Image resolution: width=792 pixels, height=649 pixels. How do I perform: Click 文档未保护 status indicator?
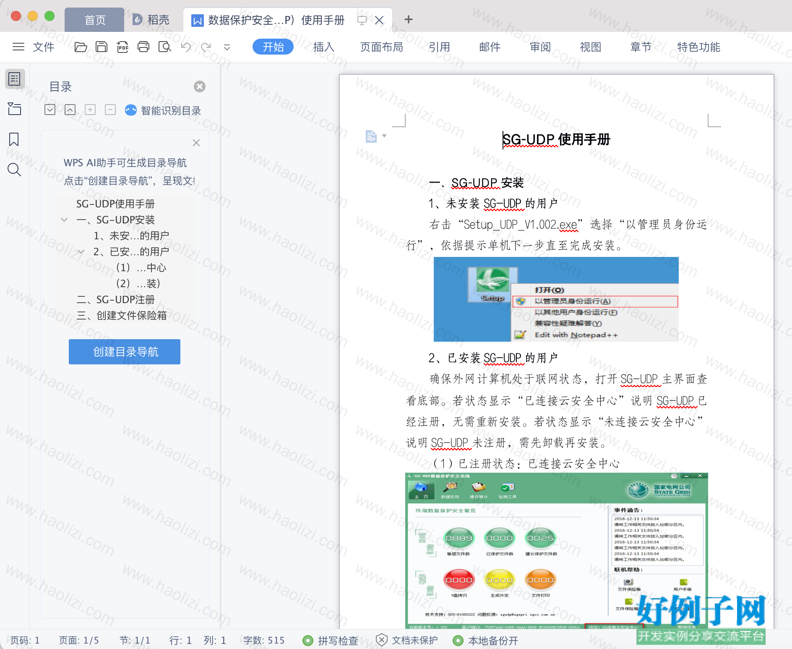[x=406, y=641]
